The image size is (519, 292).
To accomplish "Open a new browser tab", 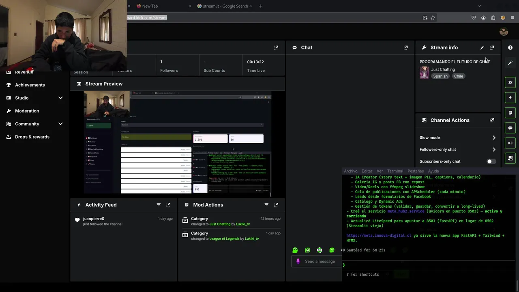I will pos(261,6).
